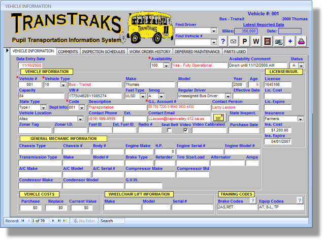The width and height of the screenshot is (323, 240).
Task: Click the yellow envelope email icon
Action: [219, 118]
